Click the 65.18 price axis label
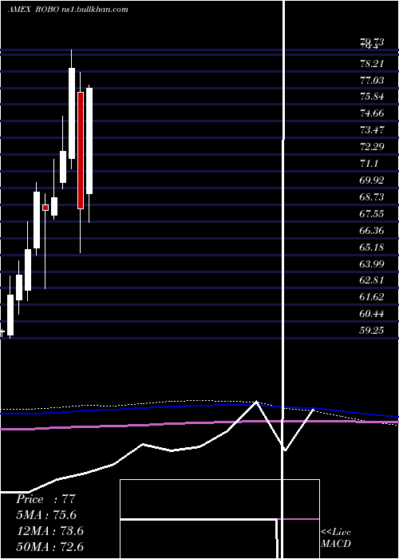Viewport: 399px width, 559px height. click(372, 248)
